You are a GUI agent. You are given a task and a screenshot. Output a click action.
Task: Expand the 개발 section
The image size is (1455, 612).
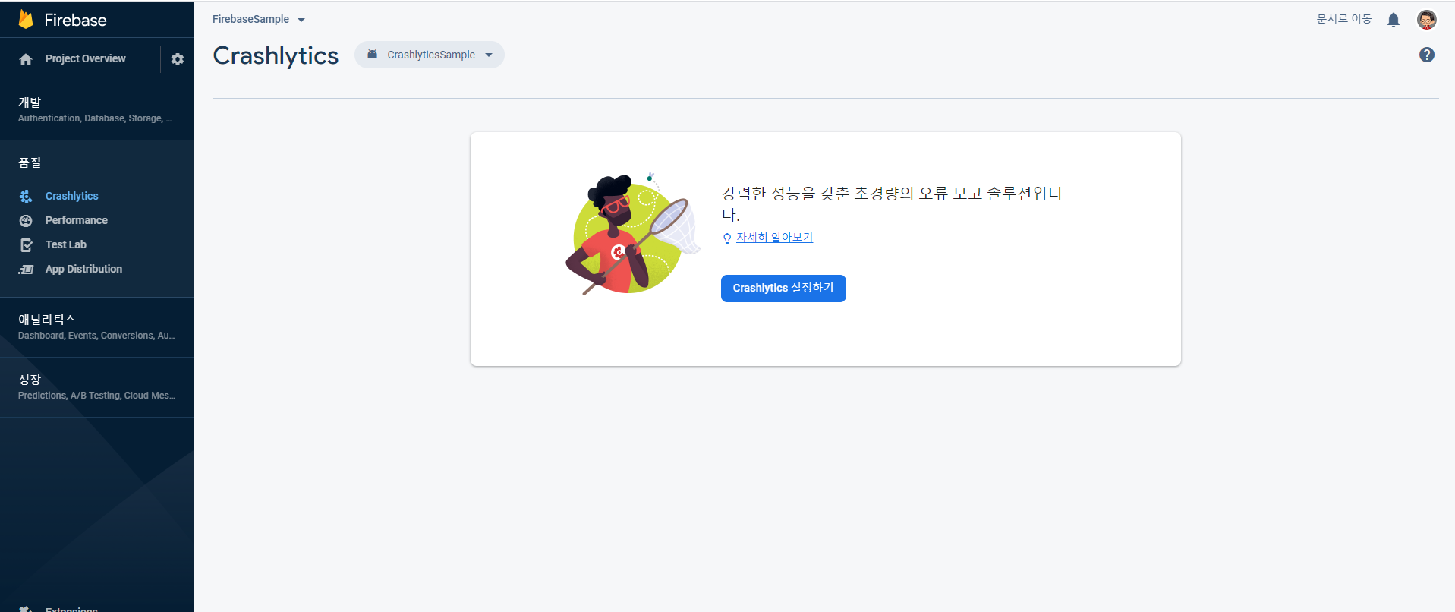97,110
